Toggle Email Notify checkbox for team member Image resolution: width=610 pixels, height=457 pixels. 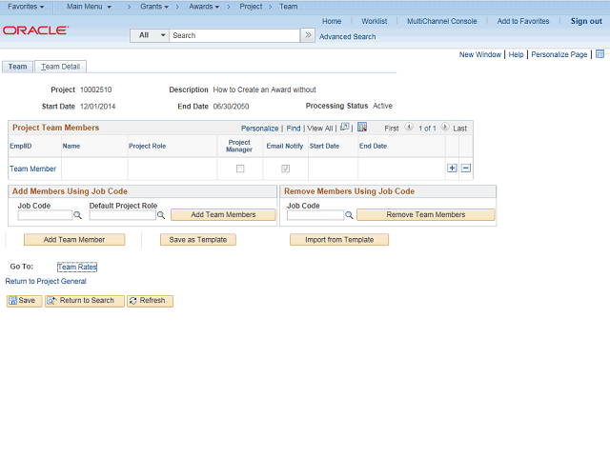click(286, 169)
